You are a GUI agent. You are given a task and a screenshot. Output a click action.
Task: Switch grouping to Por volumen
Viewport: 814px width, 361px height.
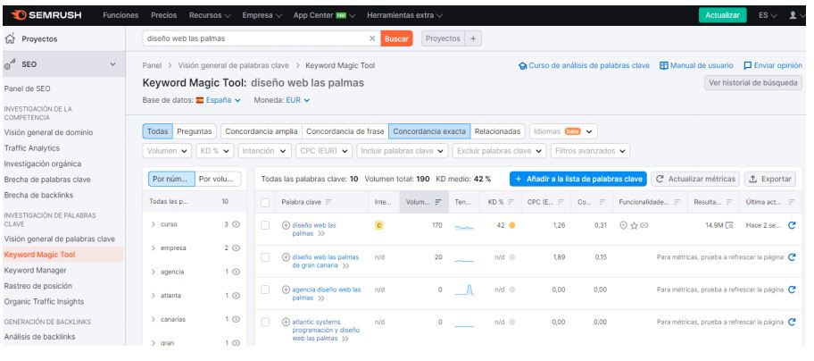(x=218, y=179)
